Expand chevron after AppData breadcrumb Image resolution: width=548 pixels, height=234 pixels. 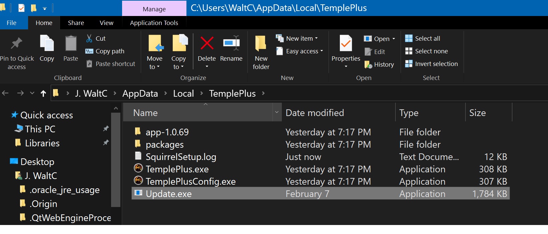pyautogui.click(x=165, y=93)
